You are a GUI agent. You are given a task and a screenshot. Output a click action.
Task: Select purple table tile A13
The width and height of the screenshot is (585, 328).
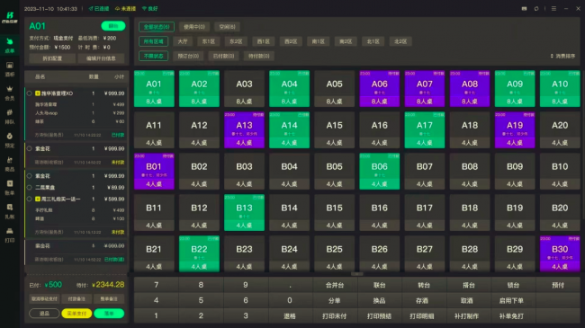pos(245,129)
